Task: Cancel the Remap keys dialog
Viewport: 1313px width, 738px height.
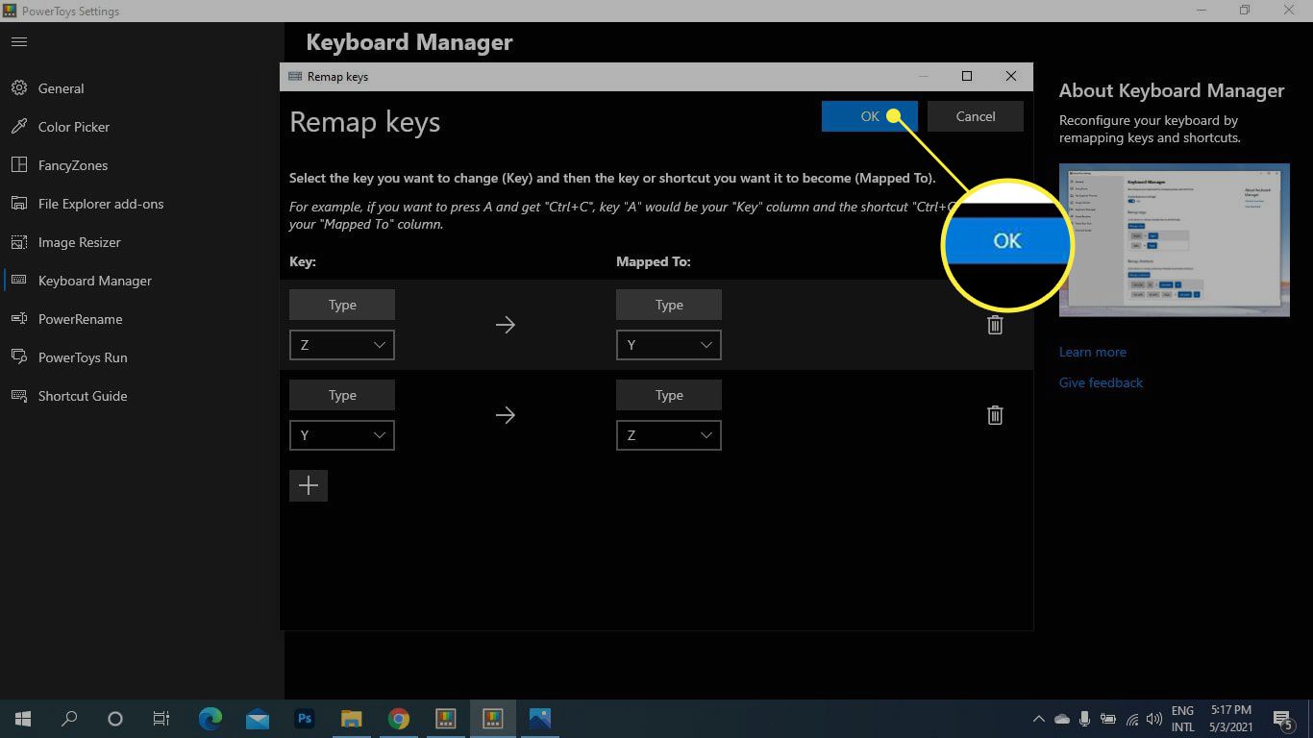Action: coord(976,116)
